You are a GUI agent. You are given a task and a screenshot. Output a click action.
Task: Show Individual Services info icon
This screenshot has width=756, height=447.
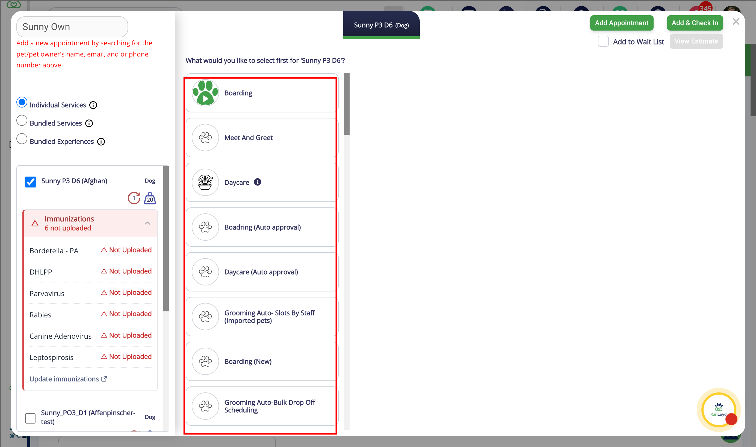(93, 105)
